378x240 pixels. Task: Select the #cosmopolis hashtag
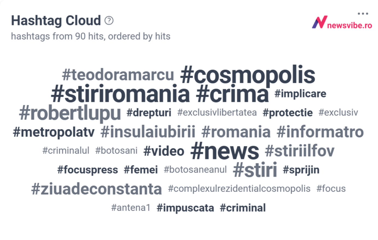tap(248, 75)
